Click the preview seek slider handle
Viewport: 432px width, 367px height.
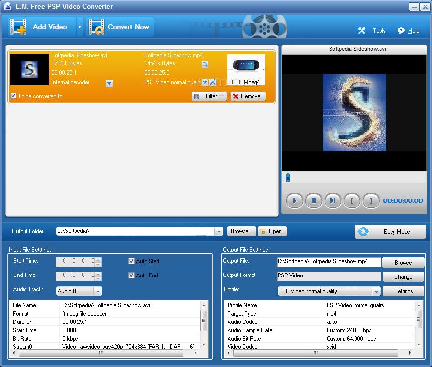pos(288,178)
